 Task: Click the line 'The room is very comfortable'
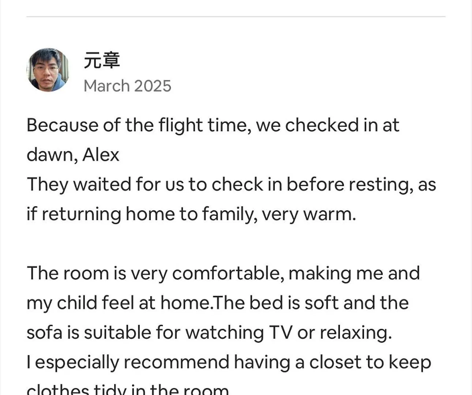pos(223,273)
